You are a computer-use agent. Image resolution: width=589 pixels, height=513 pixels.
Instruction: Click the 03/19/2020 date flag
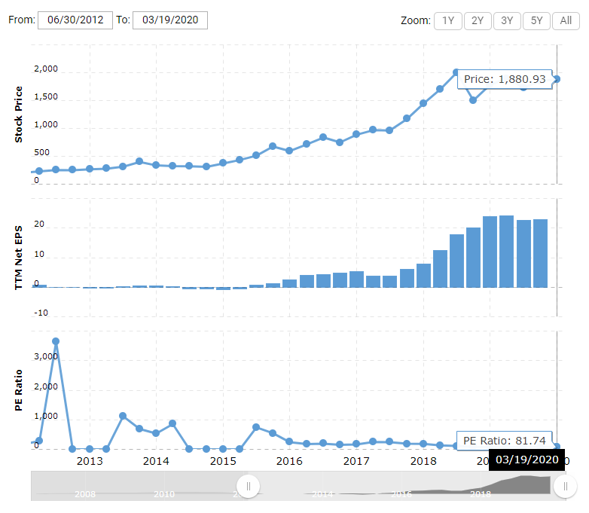(527, 460)
